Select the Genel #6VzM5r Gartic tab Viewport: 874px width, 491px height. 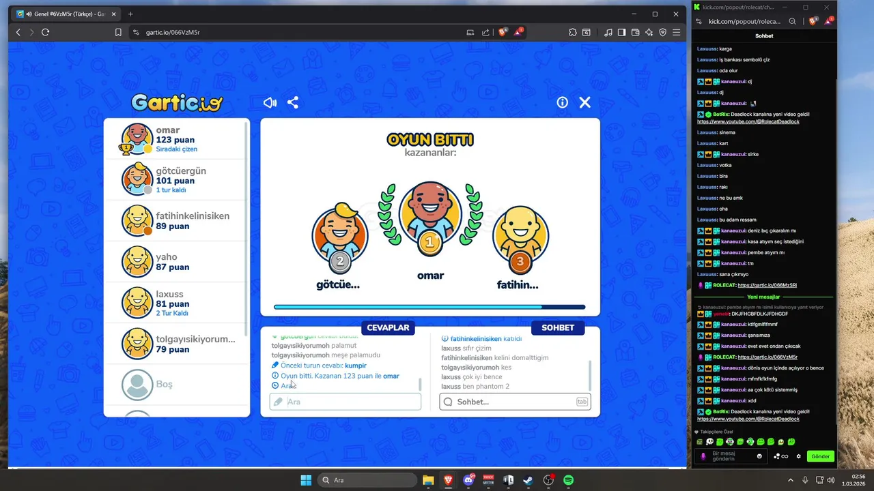(x=66, y=14)
